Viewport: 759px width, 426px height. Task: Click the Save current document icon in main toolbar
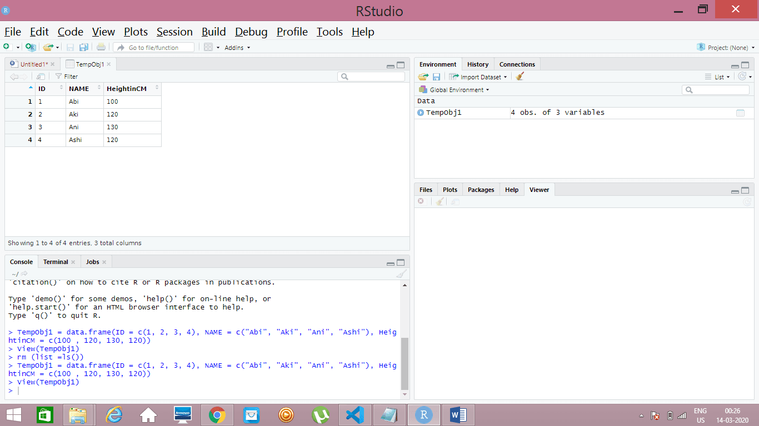(x=71, y=48)
